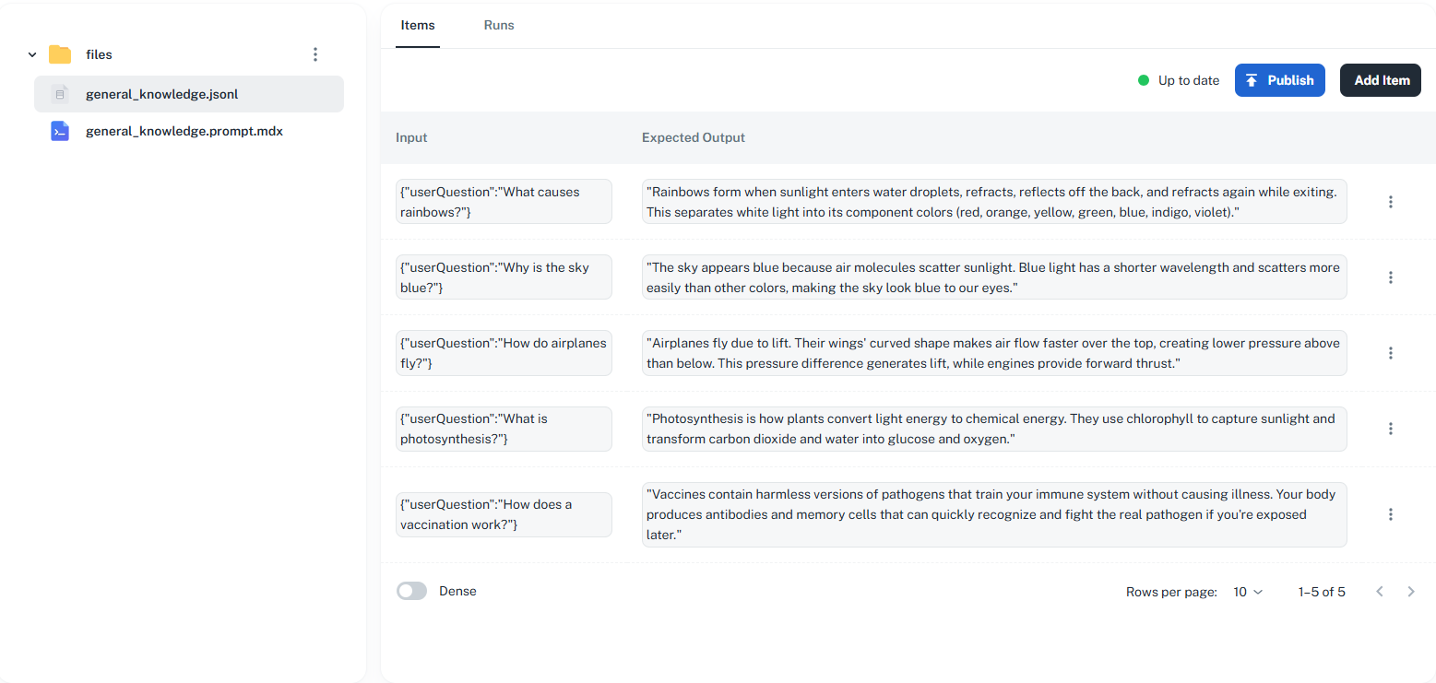1436x683 pixels.
Task: Click input cell 'What is photosynthesis?'
Action: click(504, 428)
